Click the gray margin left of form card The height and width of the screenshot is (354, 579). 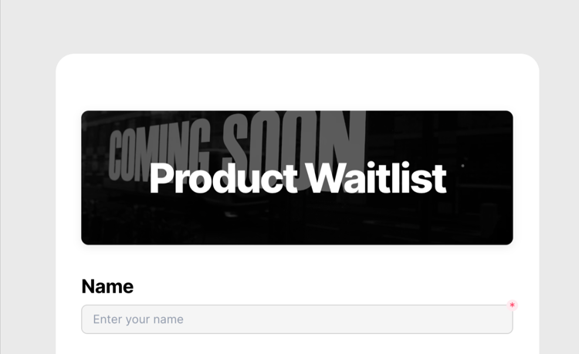(x=29, y=203)
